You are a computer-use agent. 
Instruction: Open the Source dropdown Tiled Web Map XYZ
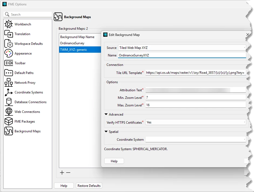[x=182, y=48]
